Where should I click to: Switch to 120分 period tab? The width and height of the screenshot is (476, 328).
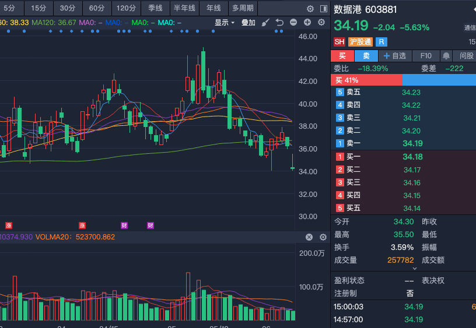126,8
